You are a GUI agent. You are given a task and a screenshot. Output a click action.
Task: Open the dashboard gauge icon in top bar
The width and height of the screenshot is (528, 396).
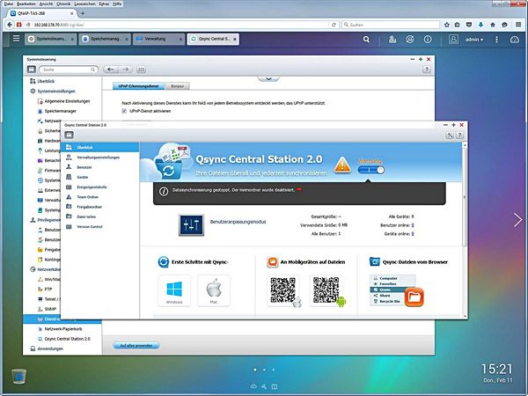coord(515,40)
